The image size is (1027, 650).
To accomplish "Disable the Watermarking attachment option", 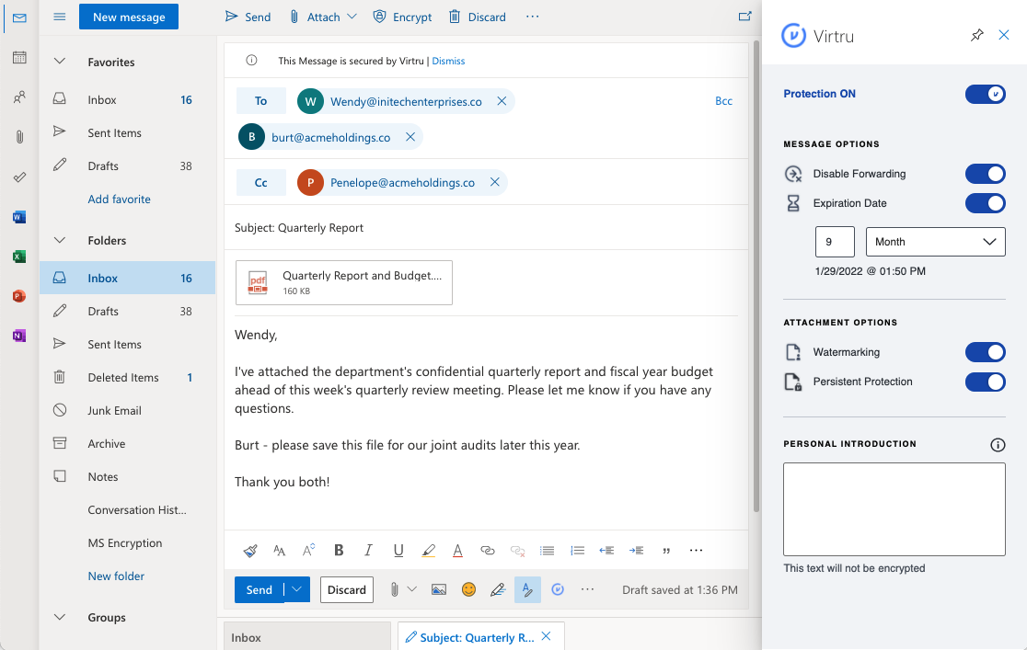I will 986,352.
